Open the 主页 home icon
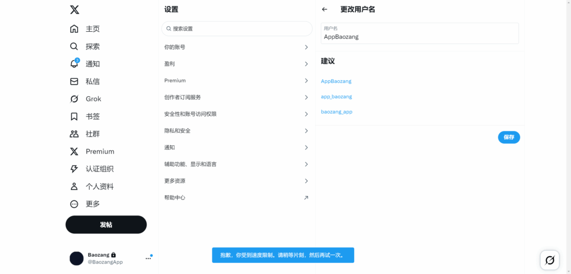Image resolution: width=571 pixels, height=274 pixels. pyautogui.click(x=74, y=29)
